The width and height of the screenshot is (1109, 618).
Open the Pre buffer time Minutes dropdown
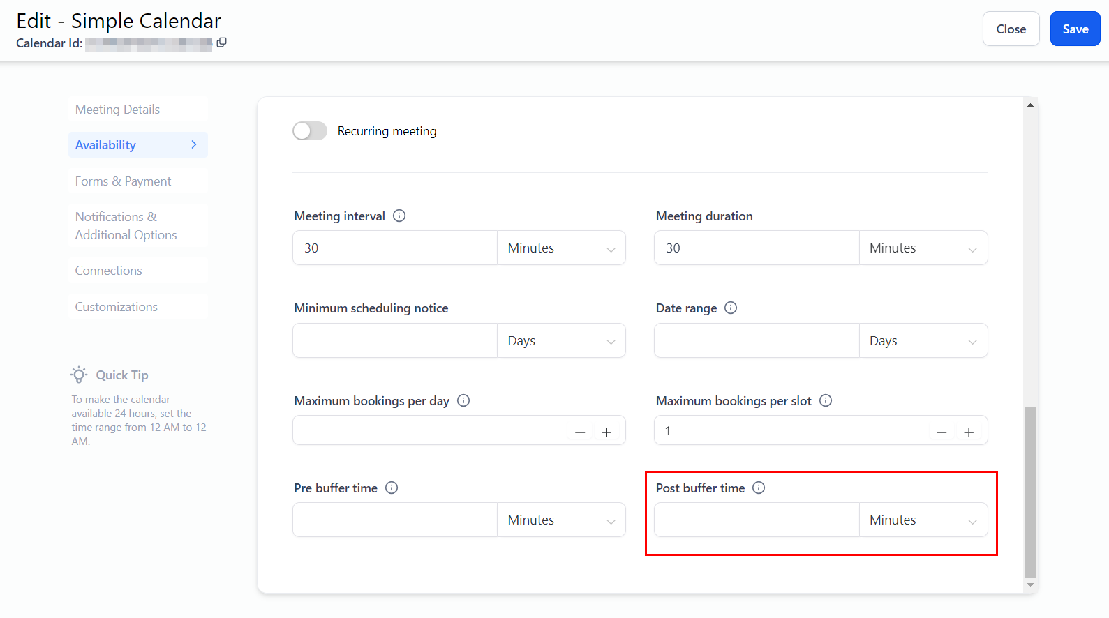coord(561,520)
